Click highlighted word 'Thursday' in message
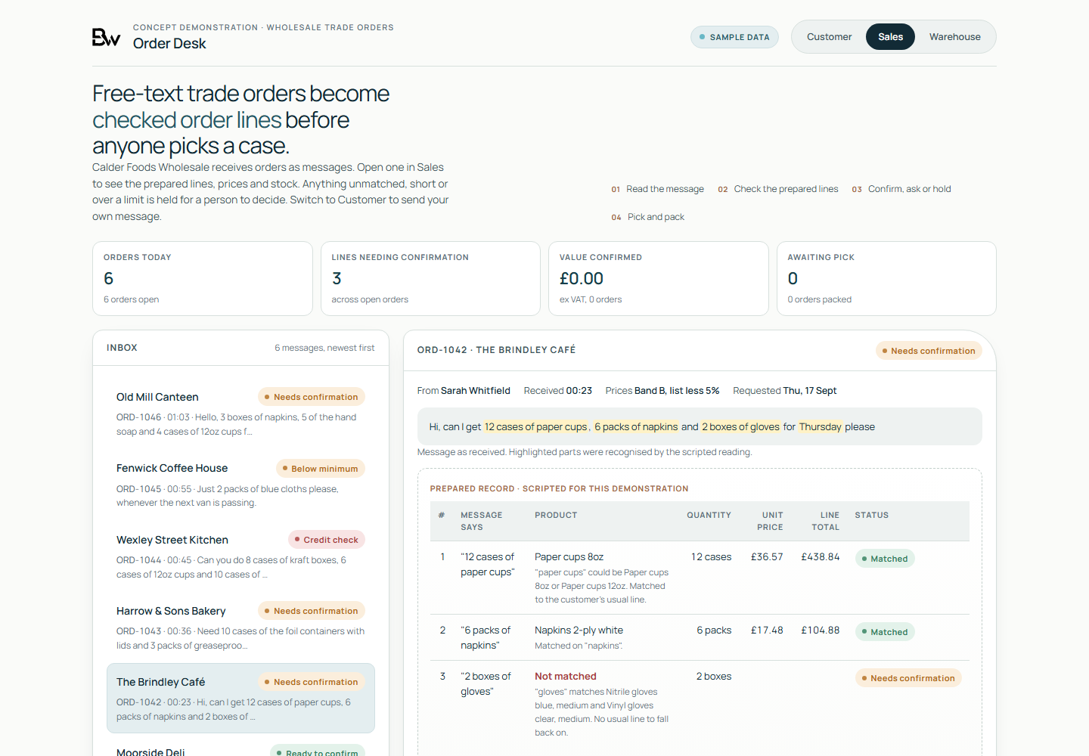1089x756 pixels. pyautogui.click(x=820, y=427)
